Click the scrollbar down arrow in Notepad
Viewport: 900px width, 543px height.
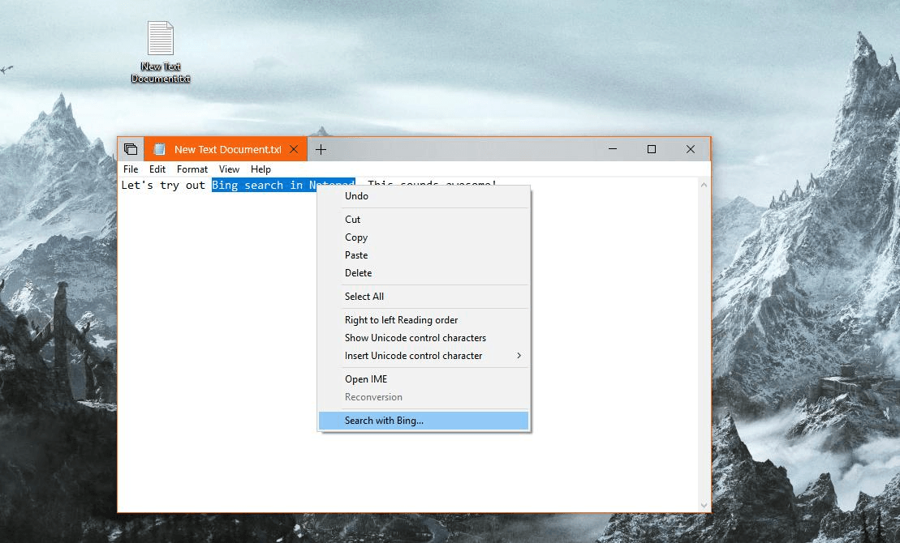pyautogui.click(x=704, y=505)
